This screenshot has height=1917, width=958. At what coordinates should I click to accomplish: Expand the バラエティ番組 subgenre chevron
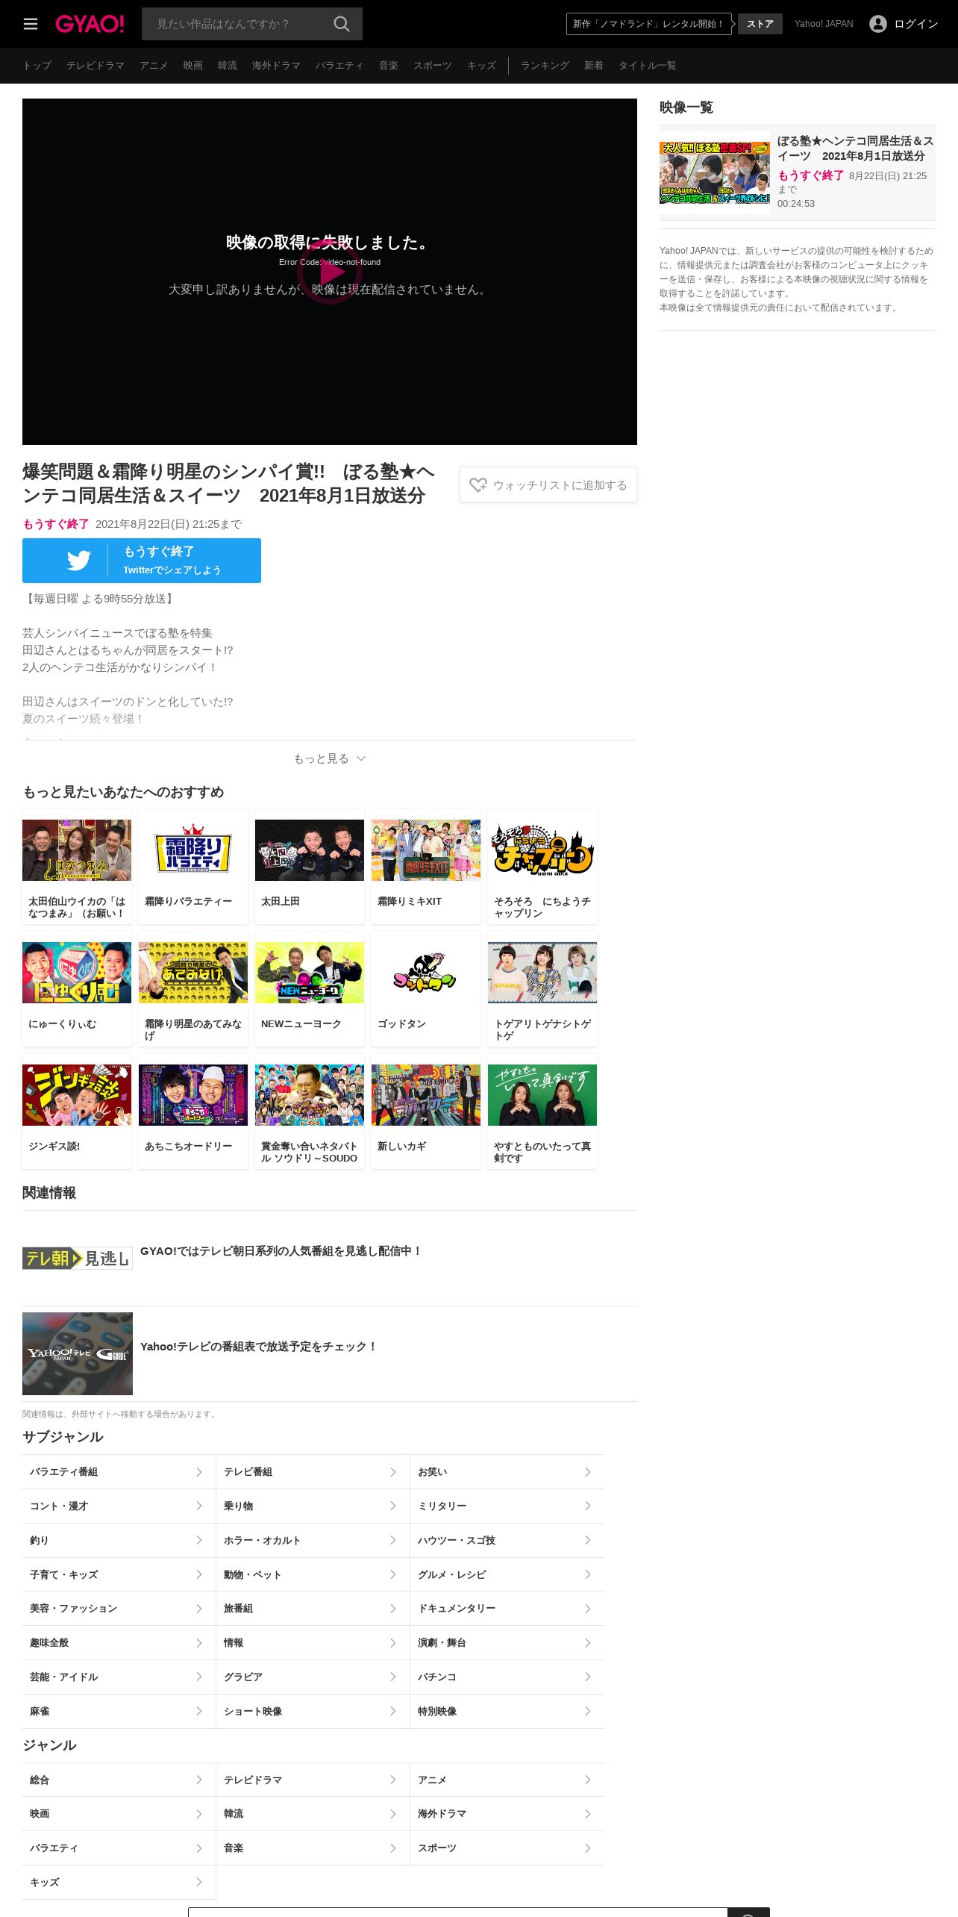pyautogui.click(x=199, y=1472)
